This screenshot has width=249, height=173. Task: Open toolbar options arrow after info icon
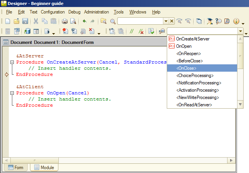[243, 24]
